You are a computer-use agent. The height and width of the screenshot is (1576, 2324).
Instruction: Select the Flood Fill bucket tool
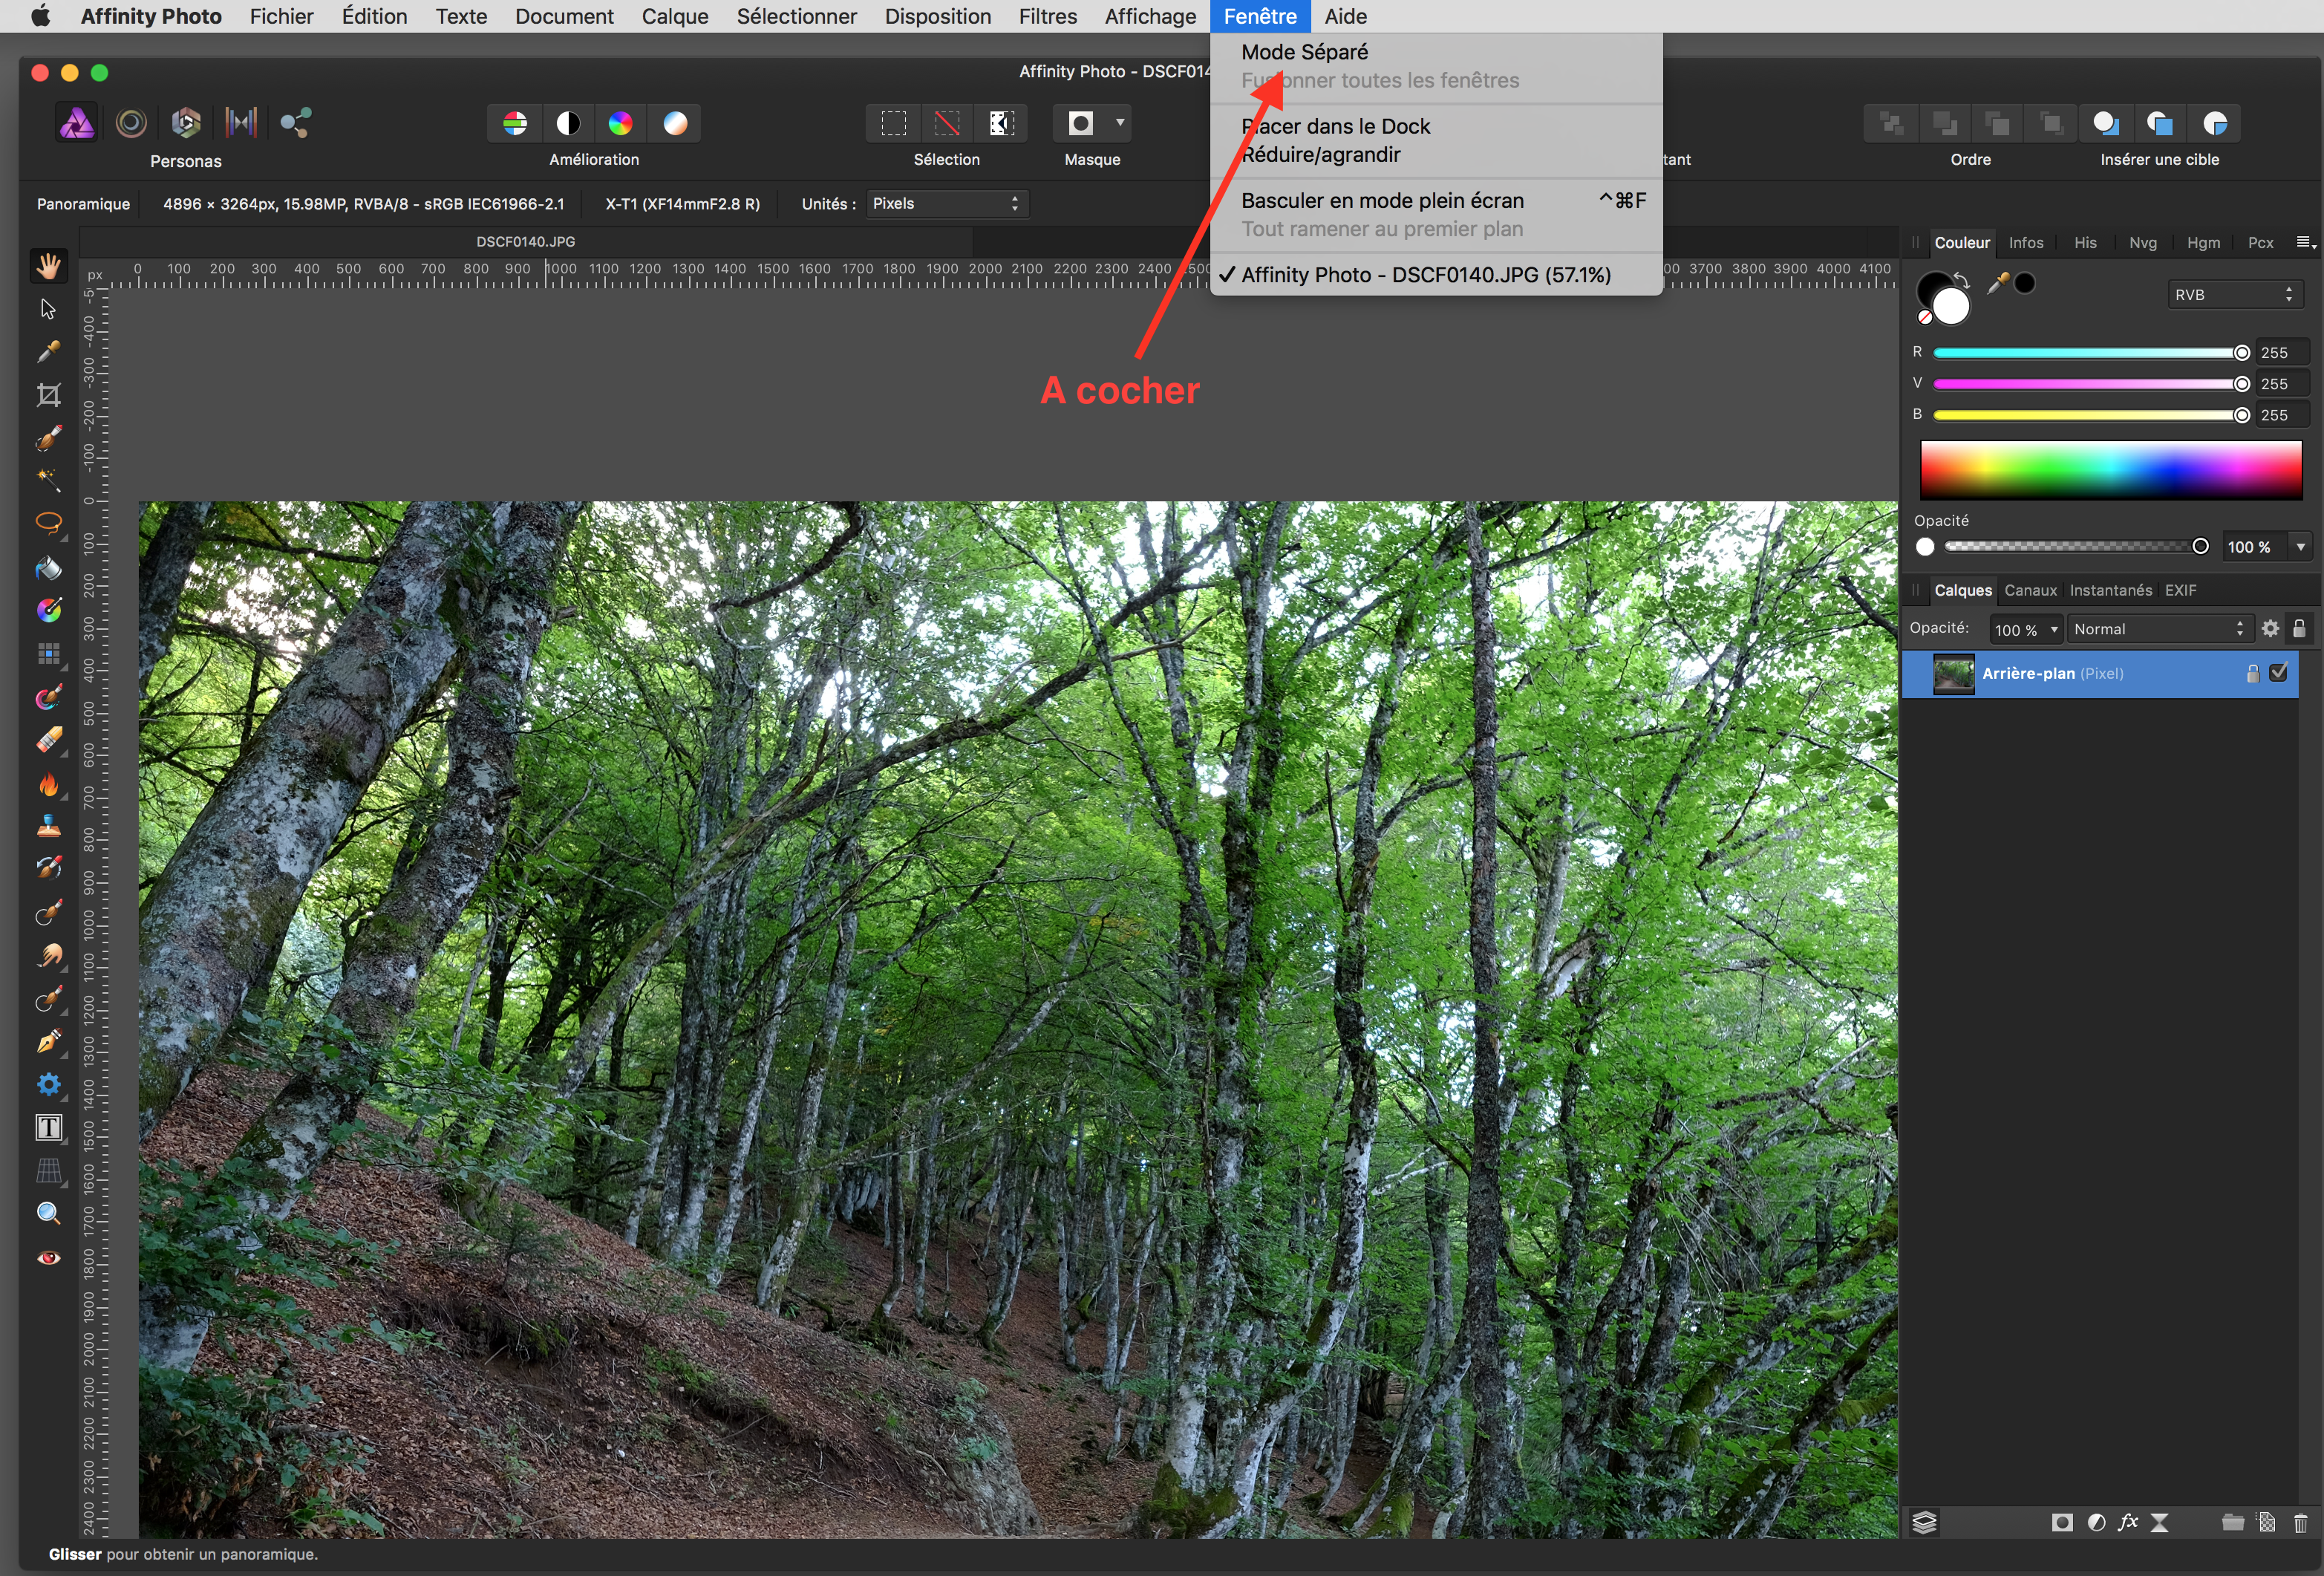pos(48,568)
